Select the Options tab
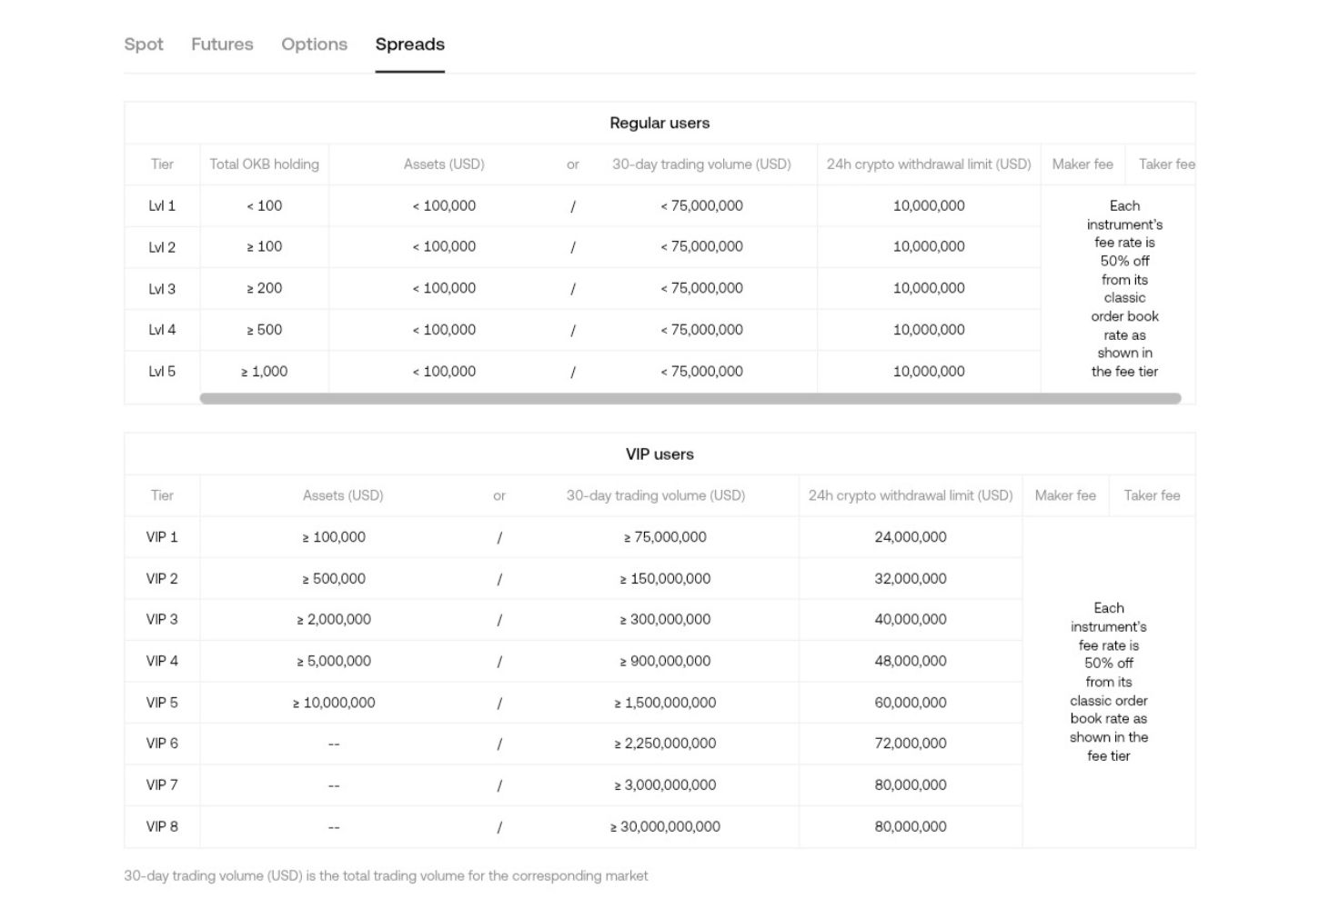Image resolution: width=1319 pixels, height=909 pixels. pos(314,45)
